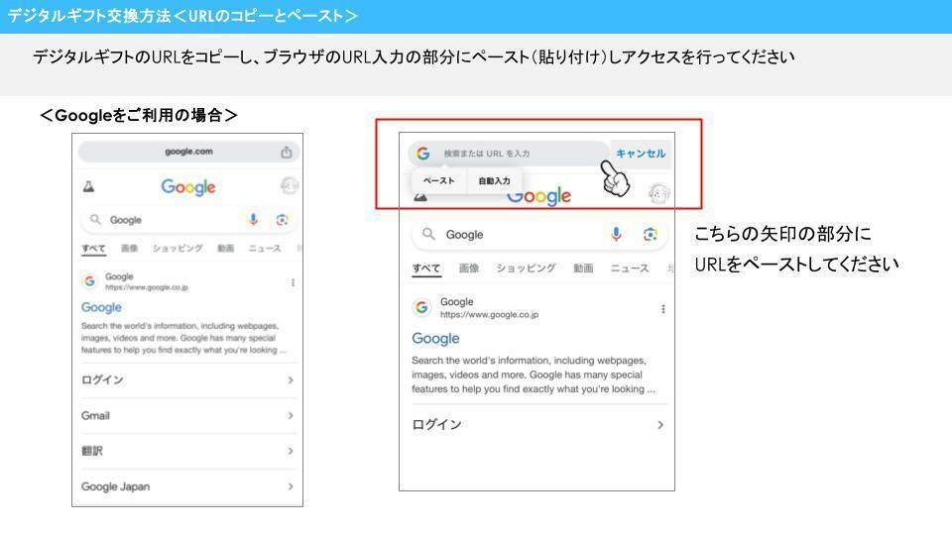Tap the google.com address bar in left phone
The image size is (952, 535).
tap(188, 152)
